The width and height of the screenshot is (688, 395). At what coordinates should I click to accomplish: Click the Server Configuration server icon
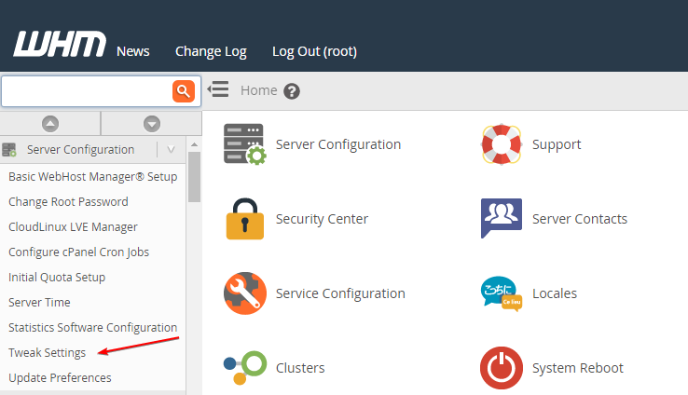(244, 144)
